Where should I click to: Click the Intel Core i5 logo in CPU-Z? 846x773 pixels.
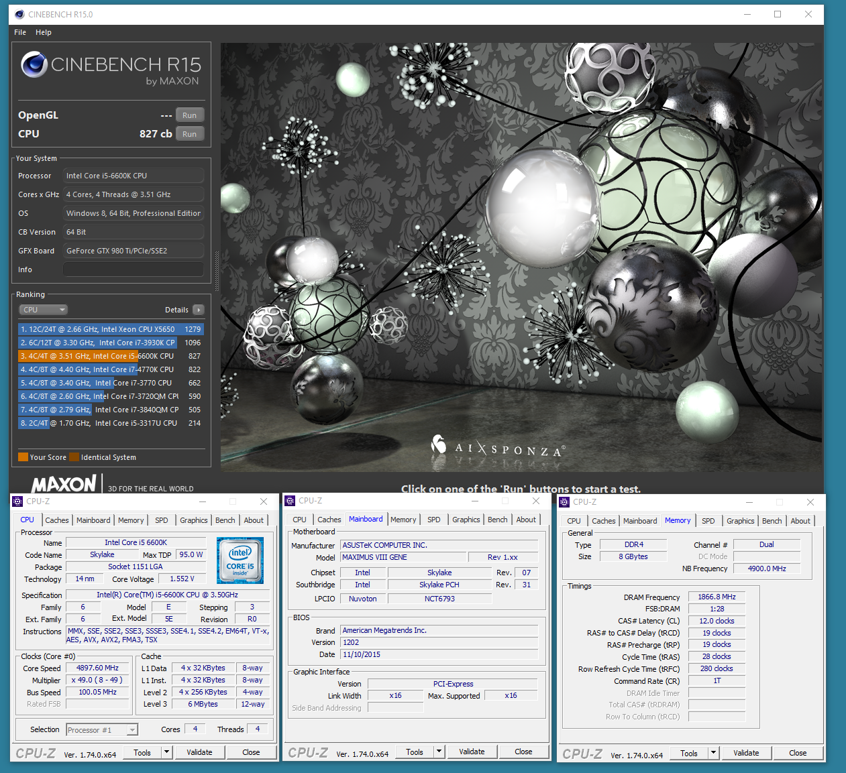pyautogui.click(x=240, y=560)
